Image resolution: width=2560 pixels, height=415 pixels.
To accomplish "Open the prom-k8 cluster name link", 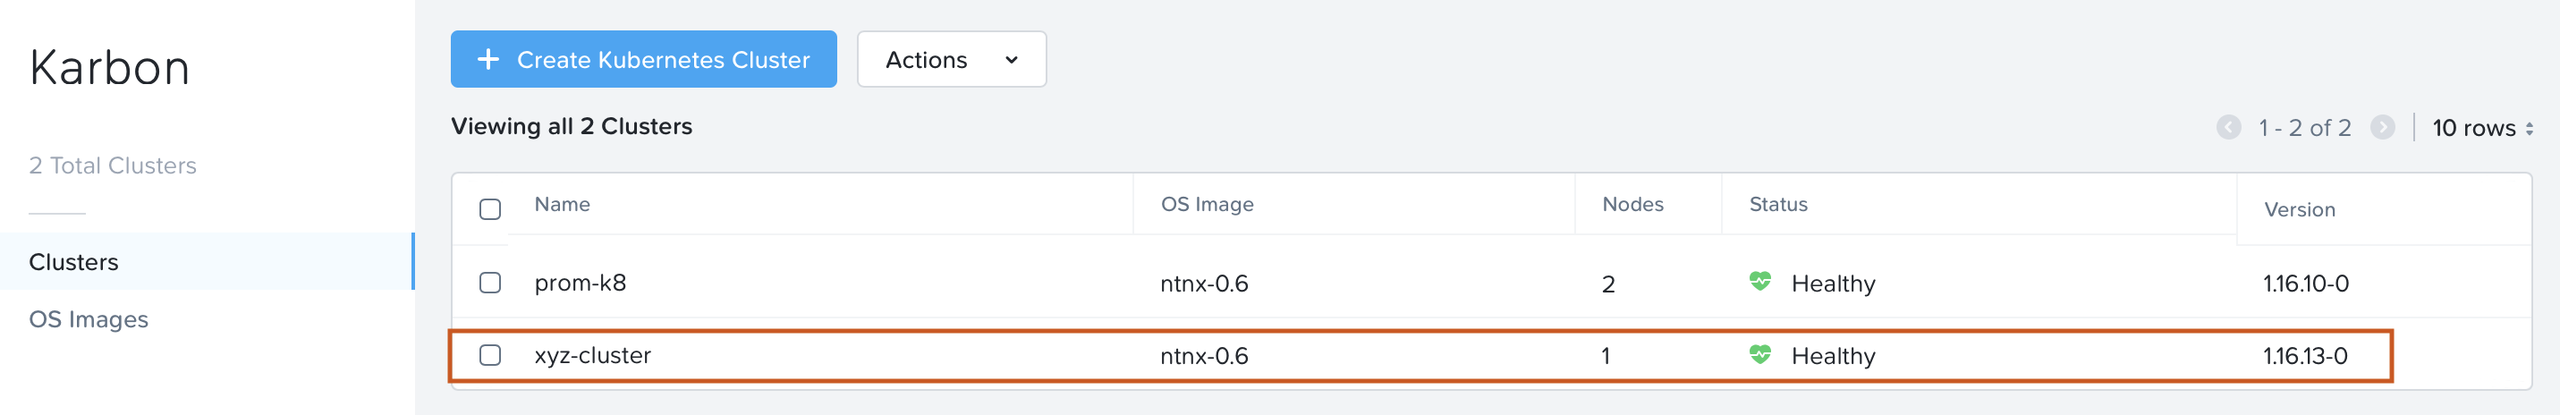I will 581,283.
